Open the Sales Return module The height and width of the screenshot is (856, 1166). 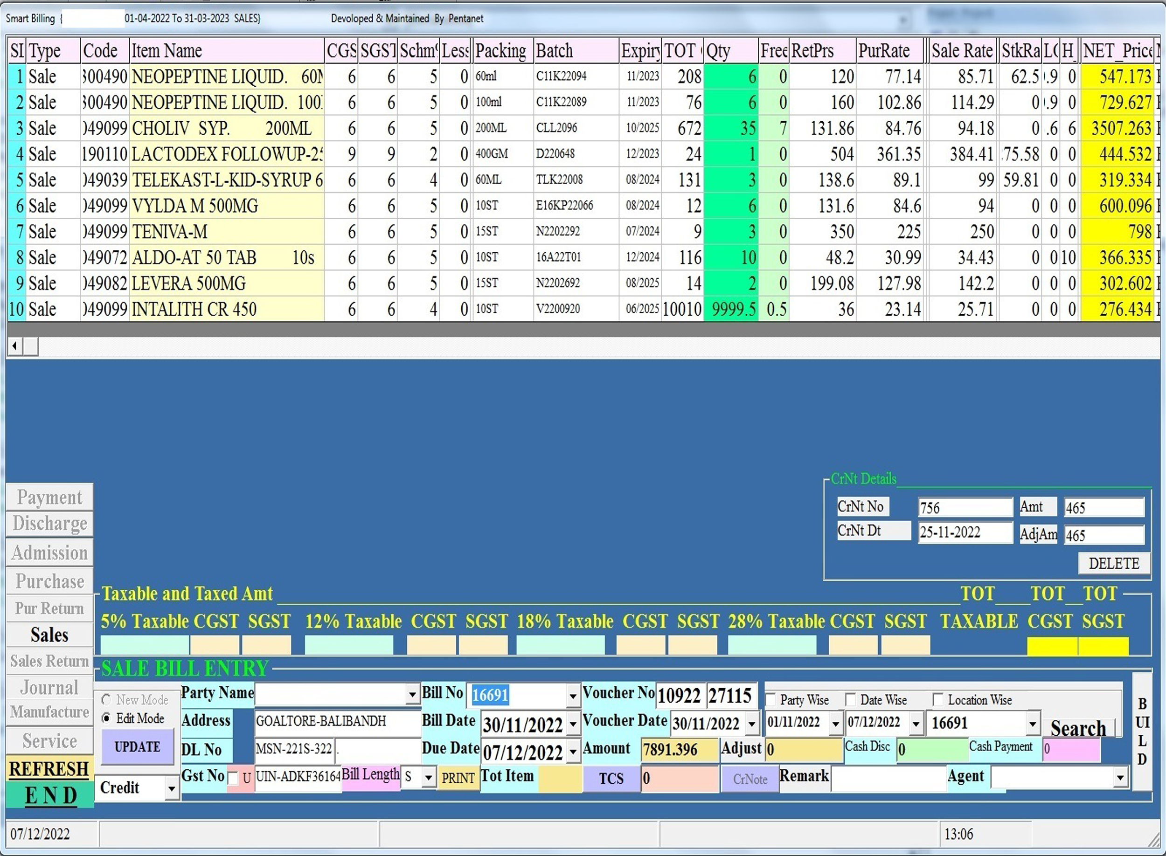click(x=50, y=661)
